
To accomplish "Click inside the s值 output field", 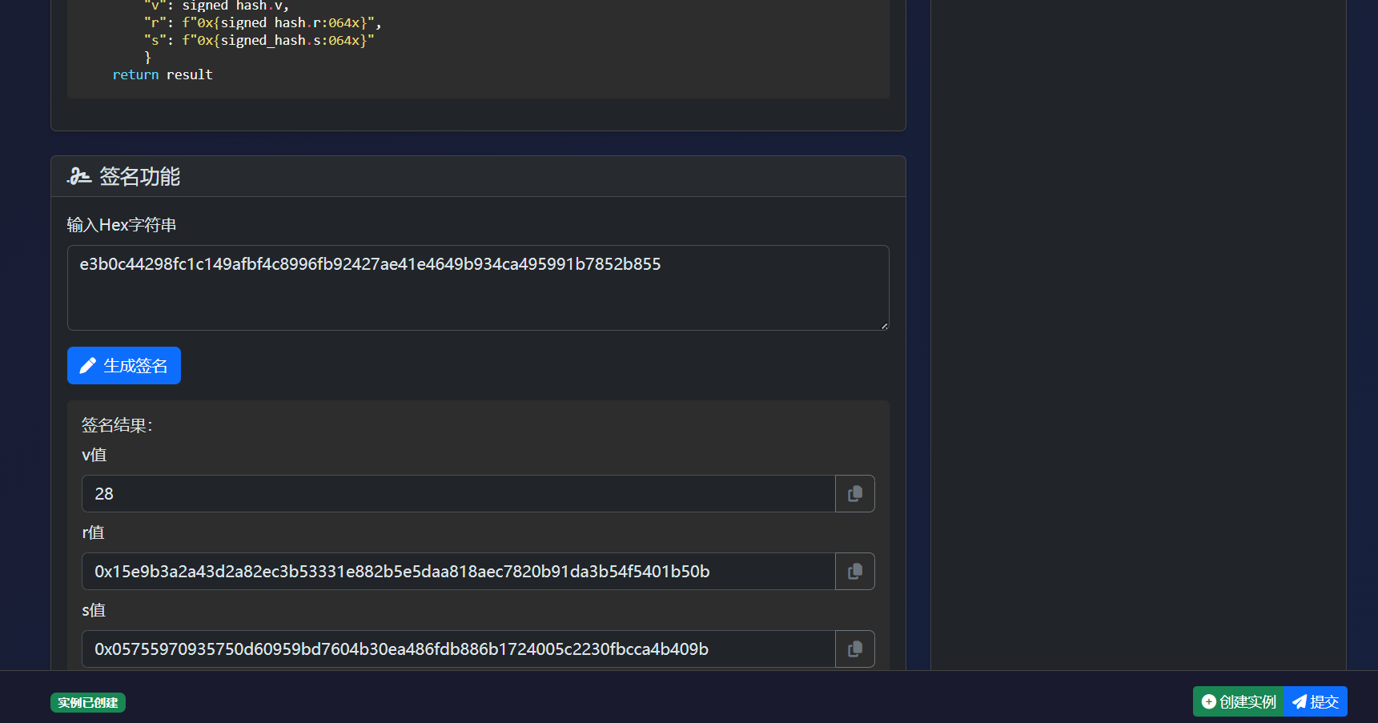I will [x=458, y=649].
